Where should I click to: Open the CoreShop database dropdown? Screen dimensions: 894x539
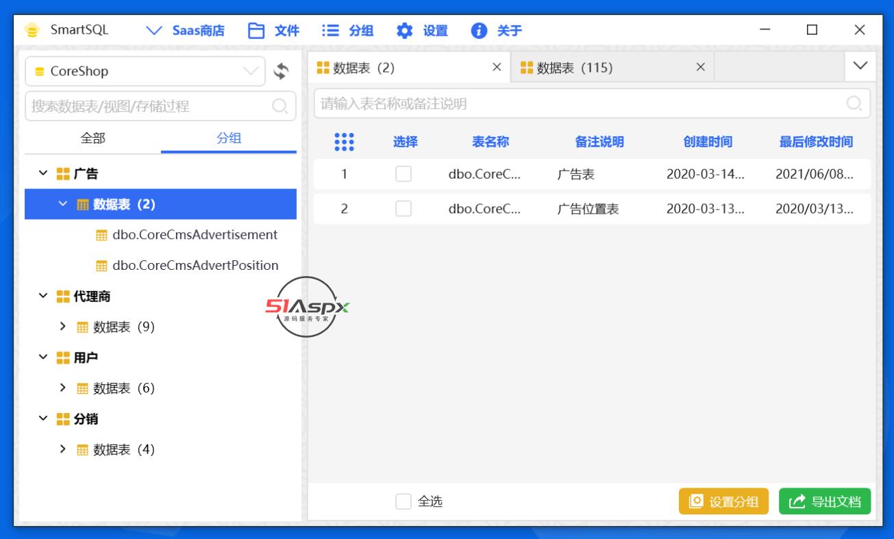pos(252,71)
